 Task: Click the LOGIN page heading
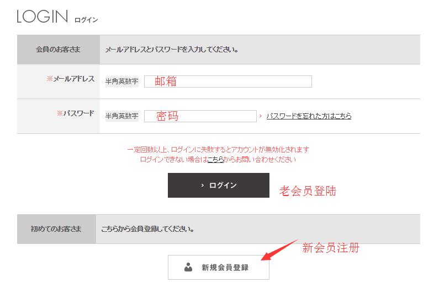[x=42, y=17]
